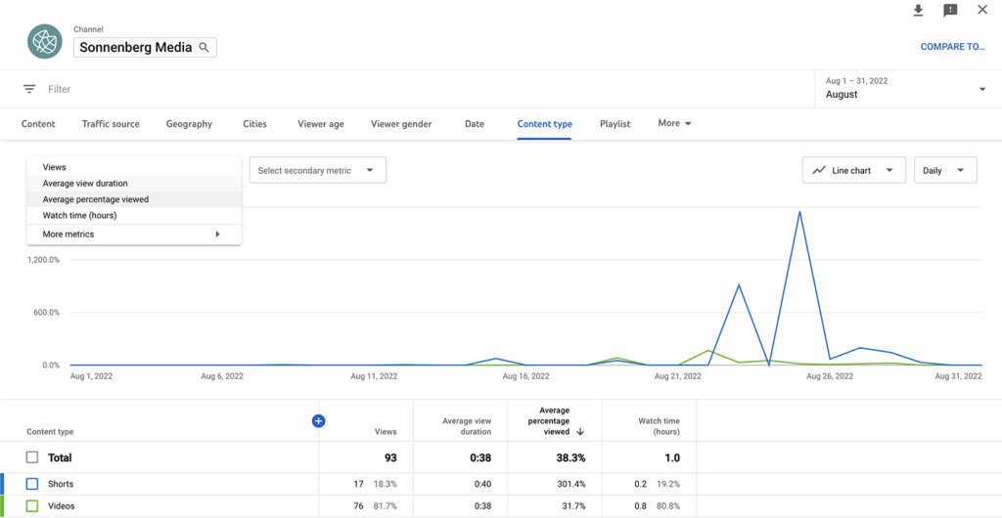This screenshot has height=518, width=1002.
Task: Switch to the Traffic source tab
Action: (x=111, y=124)
